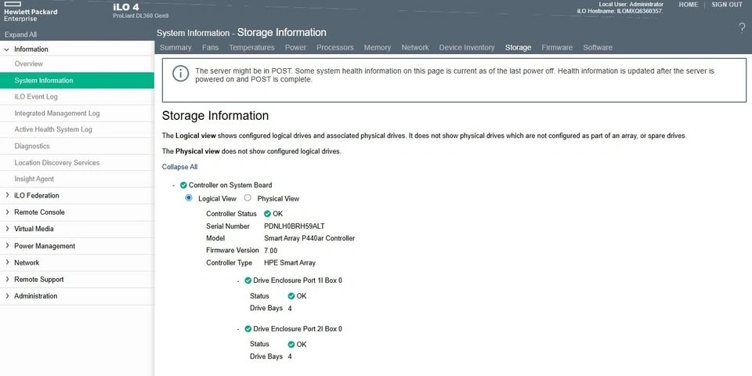Select the Physical View radio button
752x376 pixels.
pyautogui.click(x=248, y=197)
